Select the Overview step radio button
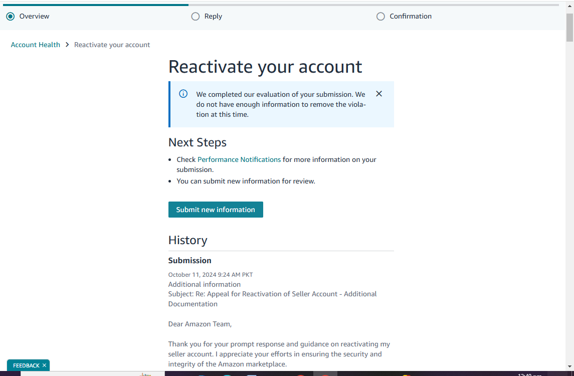The height and width of the screenshot is (376, 574). click(10, 17)
